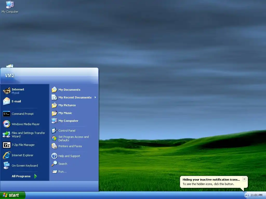Click the Help and Support question icon
Screen dimensions: 266x199
[54, 156]
